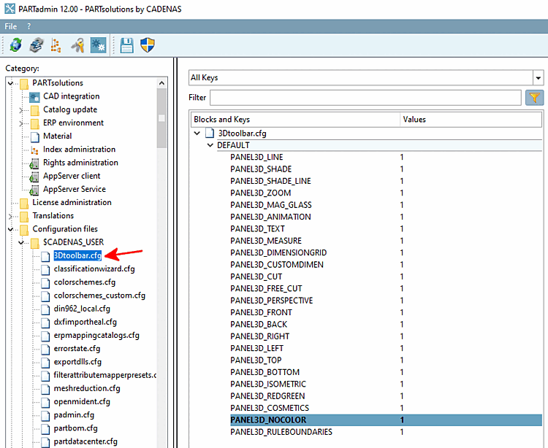Open the File menu
Screen dimensions: 548x448
click(x=11, y=26)
